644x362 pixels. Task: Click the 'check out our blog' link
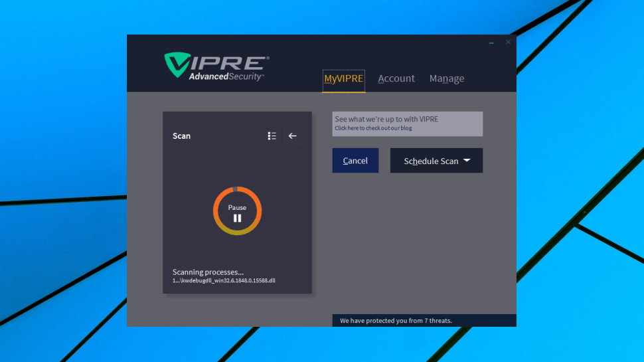[x=373, y=128]
